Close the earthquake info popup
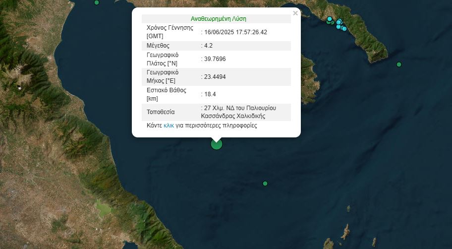The width and height of the screenshot is (452, 249). (295, 13)
